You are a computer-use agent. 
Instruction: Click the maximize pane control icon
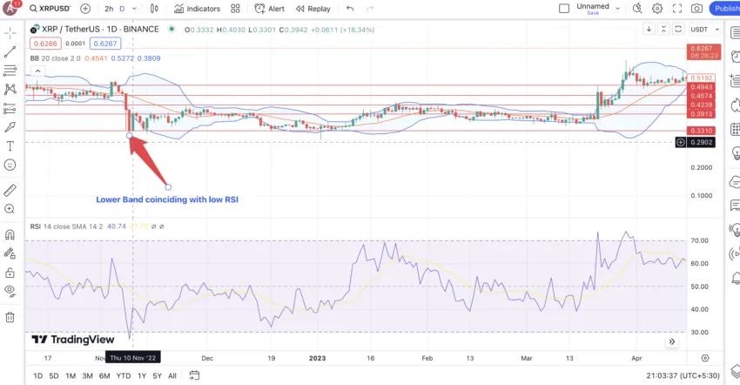point(678,30)
